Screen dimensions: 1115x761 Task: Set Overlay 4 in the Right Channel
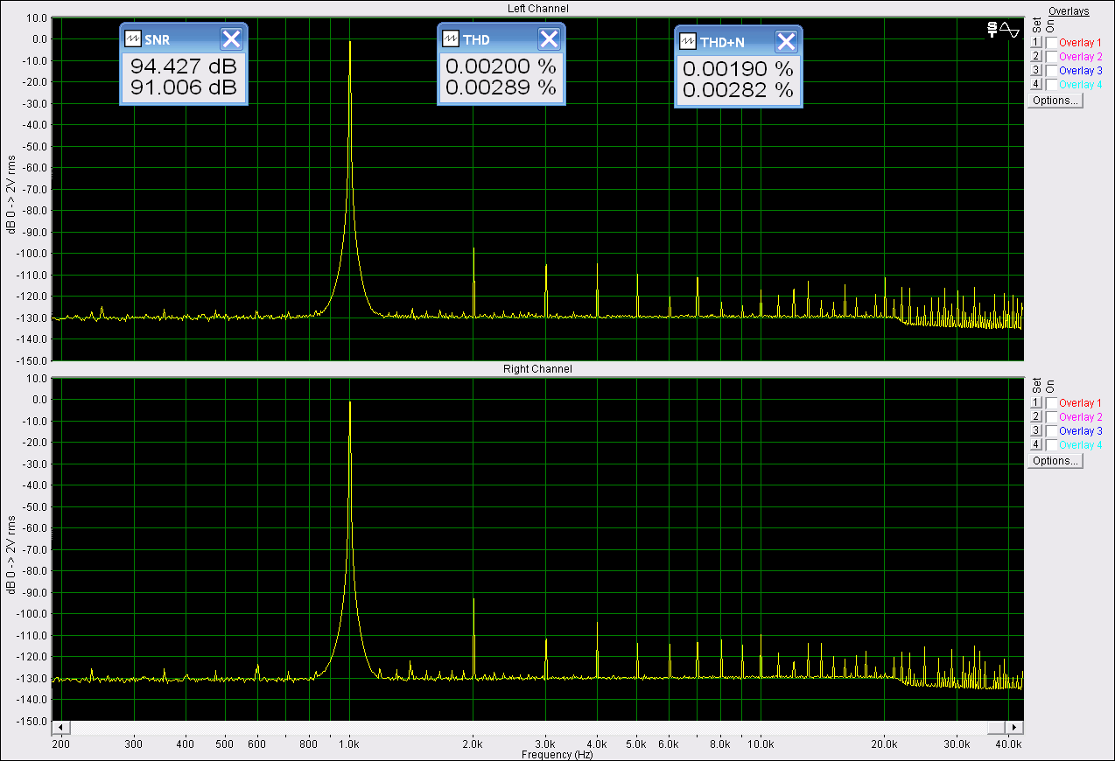coord(1036,444)
